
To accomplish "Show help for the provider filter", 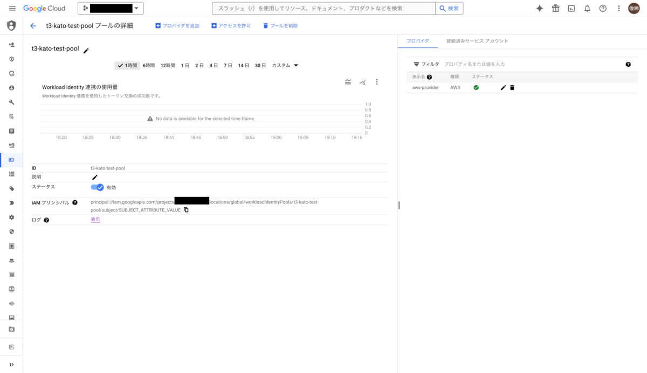I will 628,64.
